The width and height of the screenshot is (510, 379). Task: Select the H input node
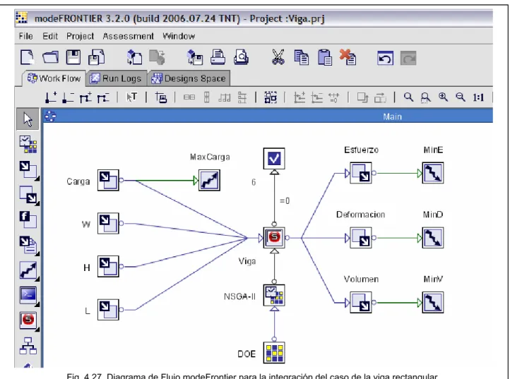click(x=108, y=267)
